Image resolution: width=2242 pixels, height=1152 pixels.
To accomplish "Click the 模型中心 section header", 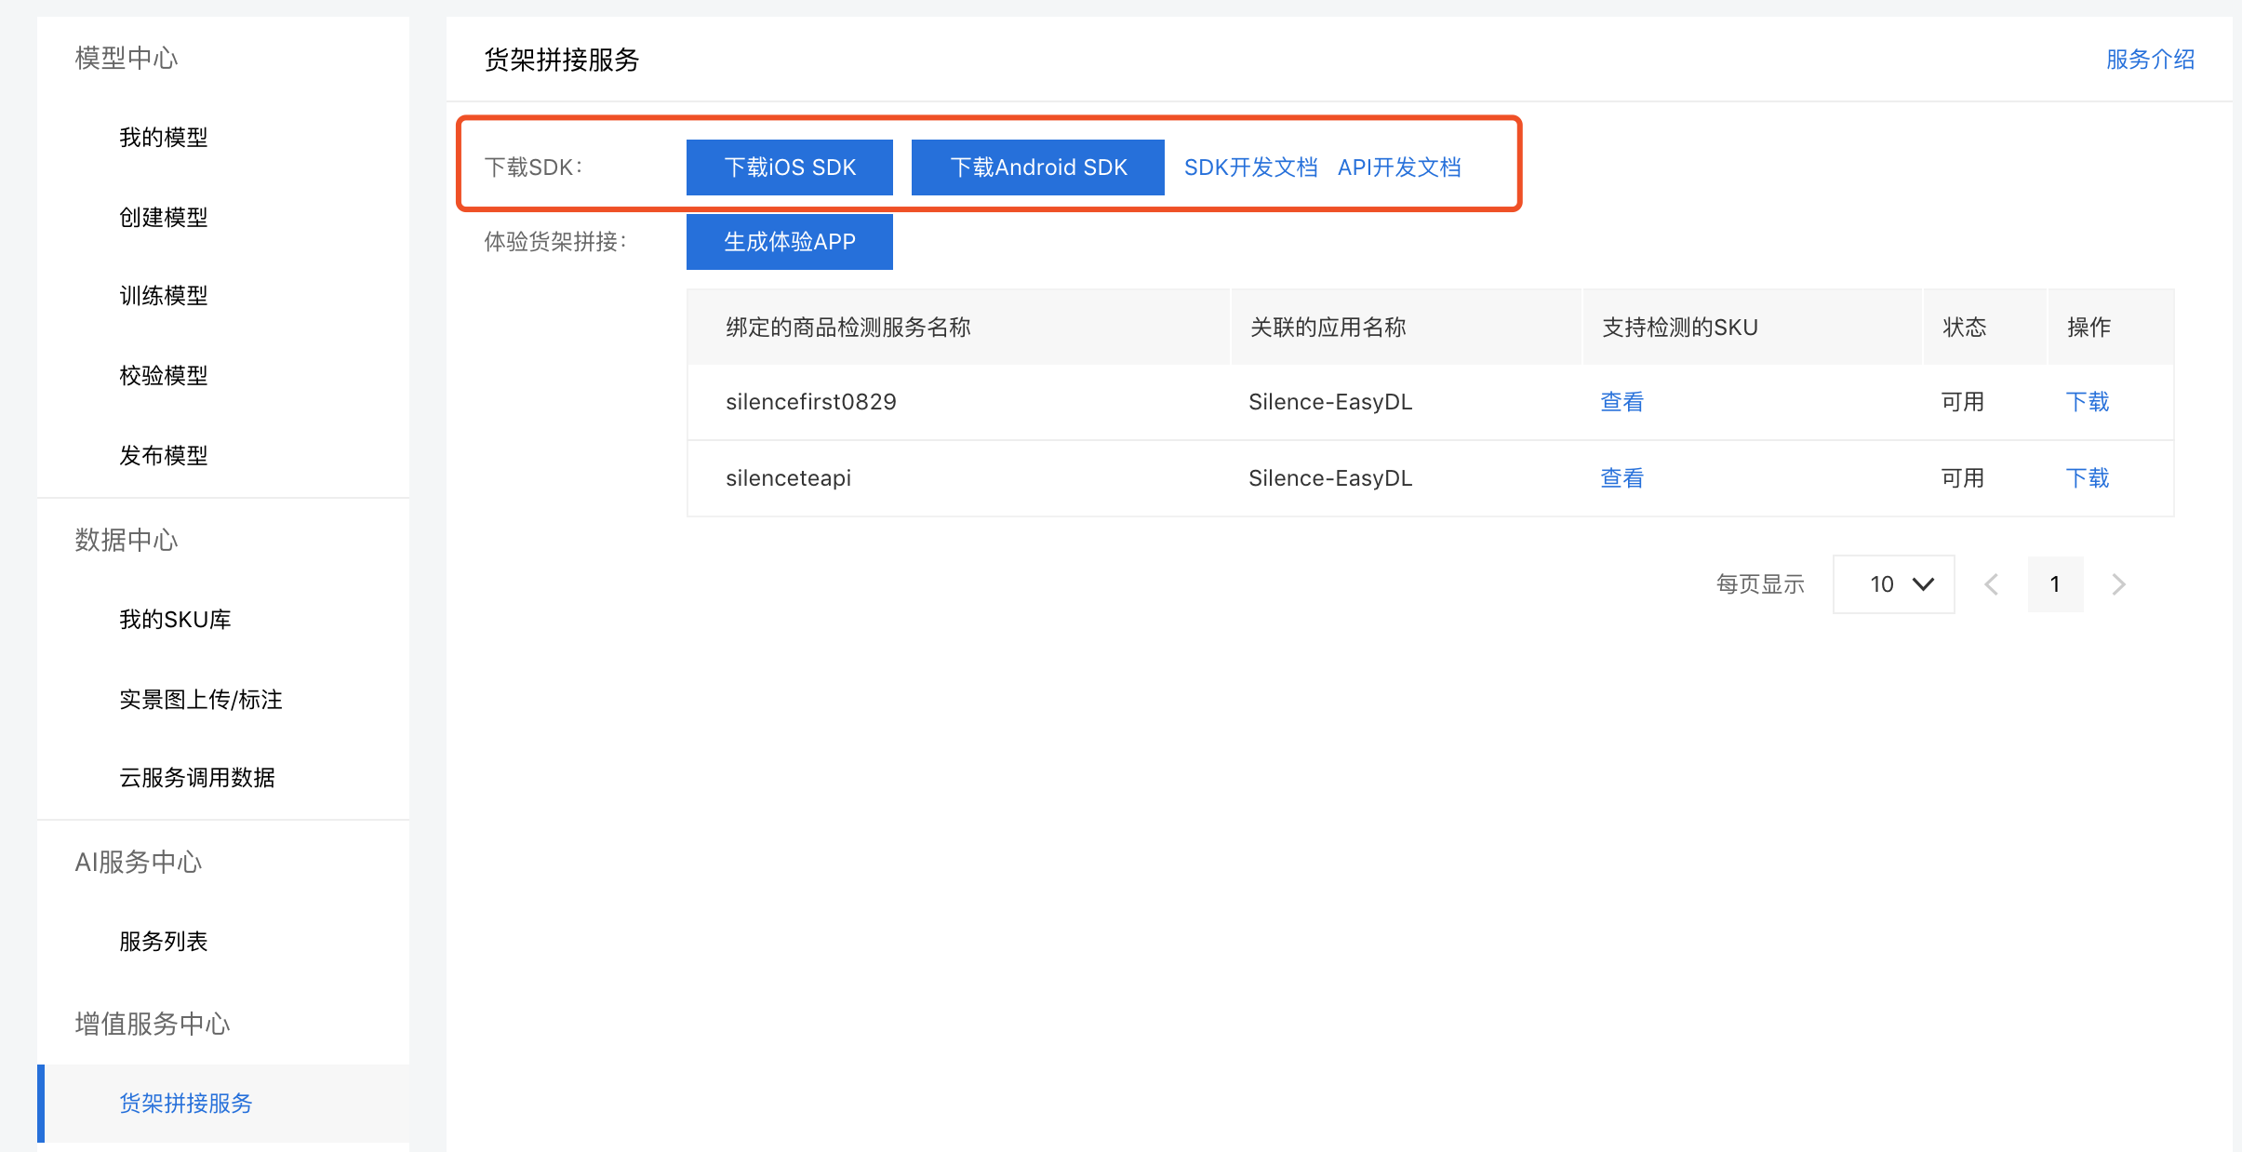I will point(127,58).
